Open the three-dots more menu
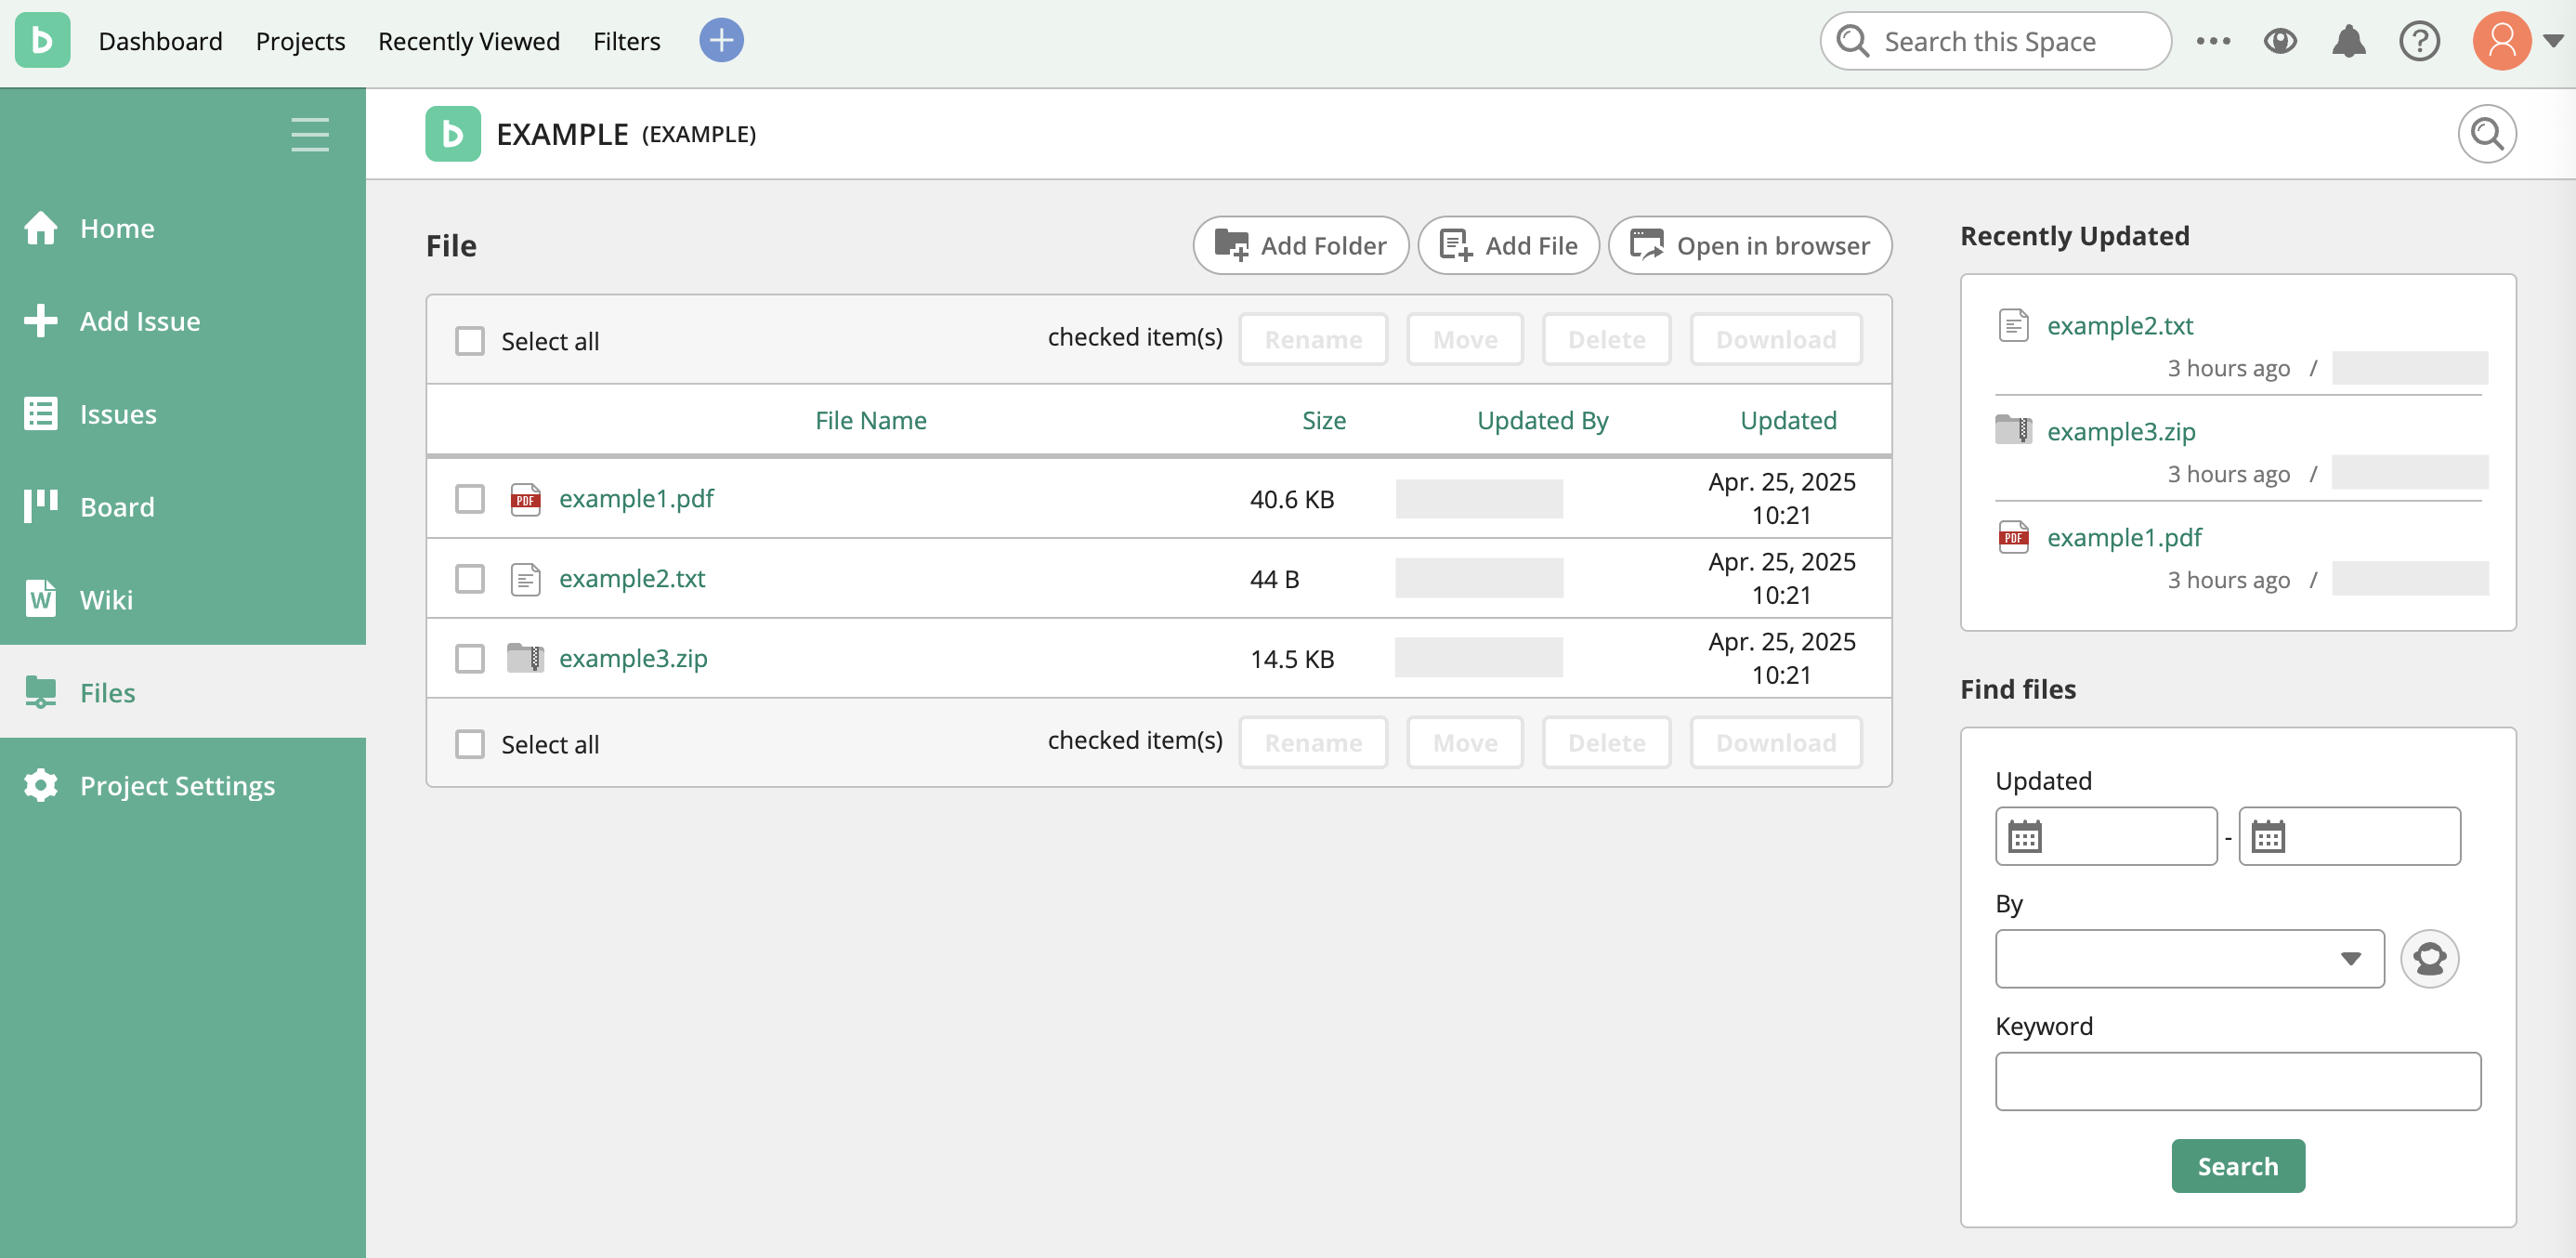Viewport: 2576px width, 1258px height. pos(2213,41)
